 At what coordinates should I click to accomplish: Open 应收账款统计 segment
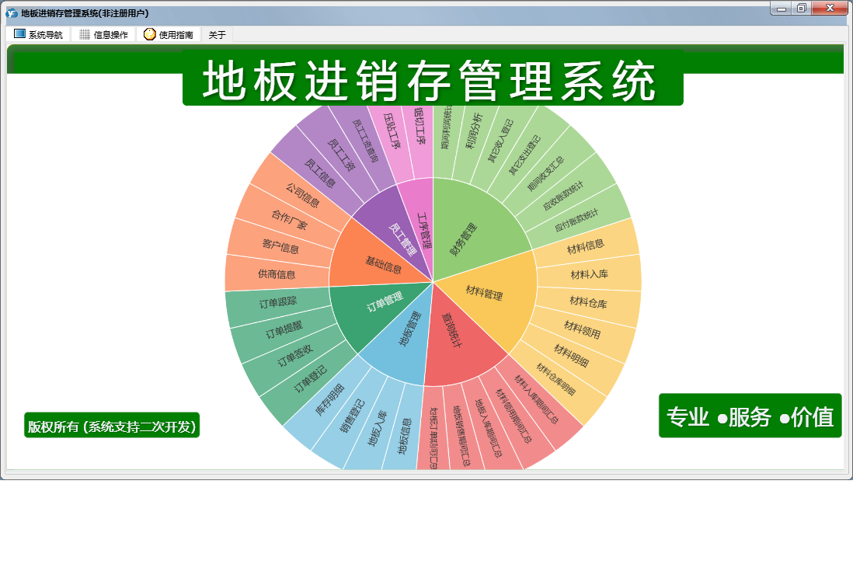pyautogui.click(x=563, y=195)
